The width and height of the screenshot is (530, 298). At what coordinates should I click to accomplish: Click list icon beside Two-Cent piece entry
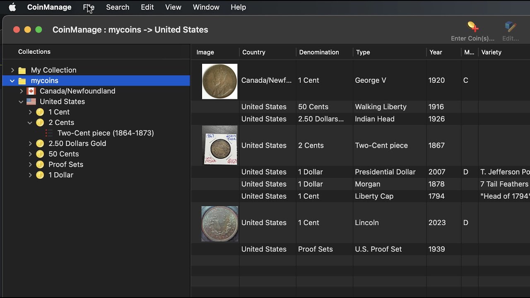click(x=49, y=133)
